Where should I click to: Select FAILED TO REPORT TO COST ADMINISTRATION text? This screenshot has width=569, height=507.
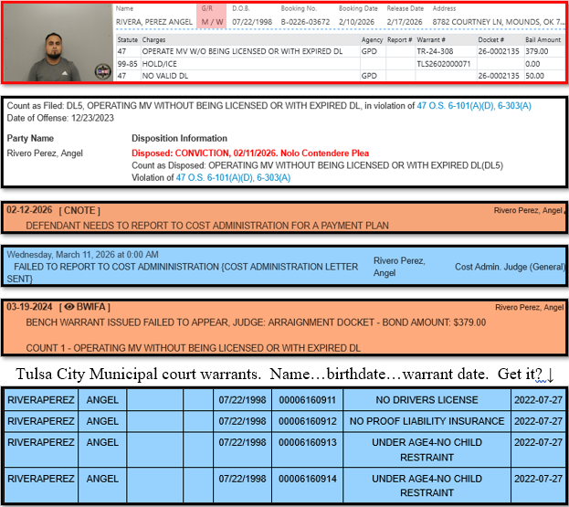tap(182, 273)
